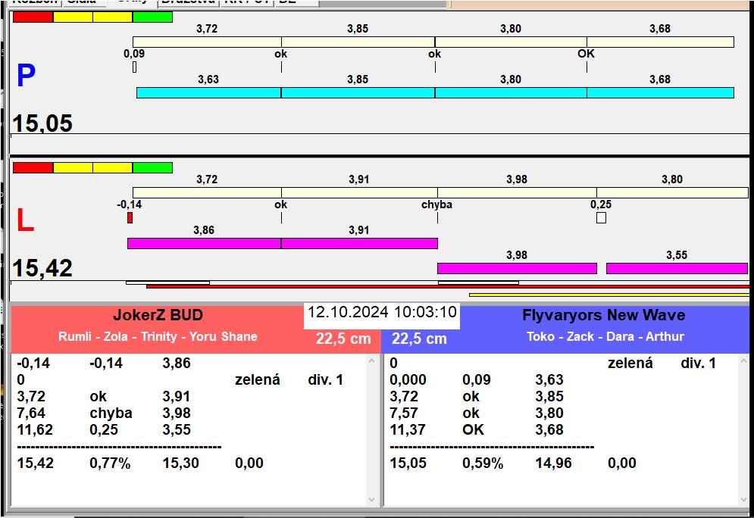Click the date and time "12.10.2024 10:03:10"
This screenshot has width=754, height=518.
(382, 312)
